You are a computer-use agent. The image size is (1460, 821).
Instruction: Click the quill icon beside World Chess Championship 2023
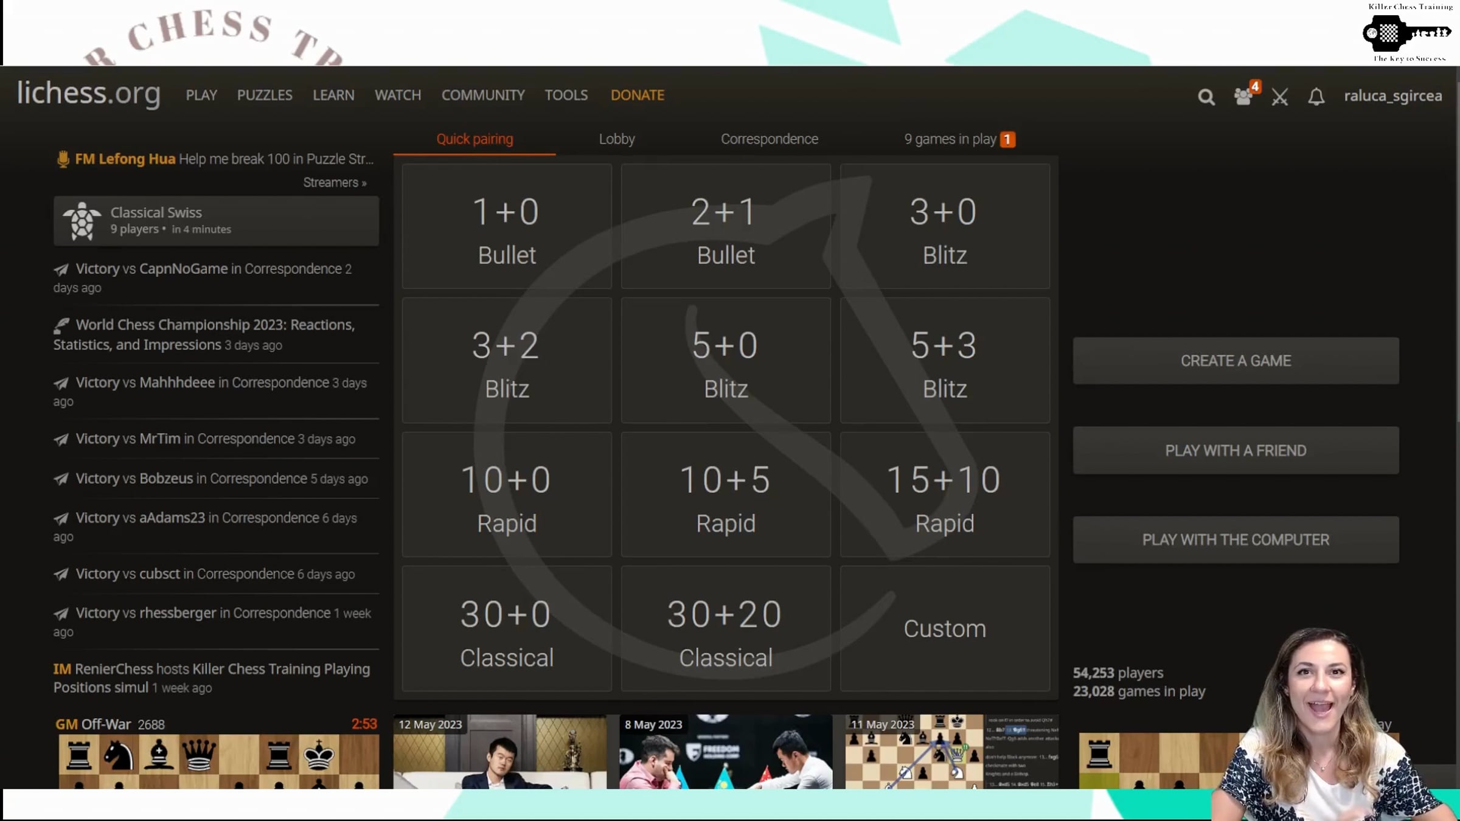[61, 326]
